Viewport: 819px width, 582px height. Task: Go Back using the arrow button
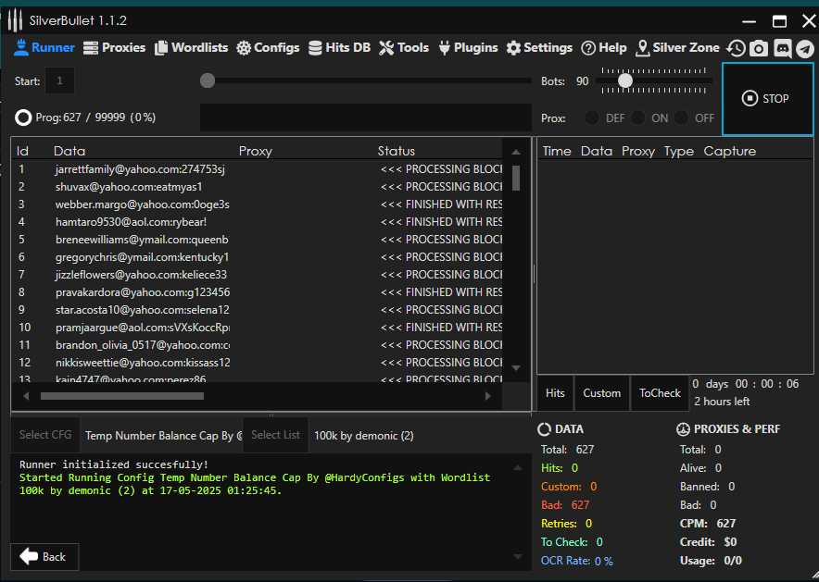click(44, 557)
